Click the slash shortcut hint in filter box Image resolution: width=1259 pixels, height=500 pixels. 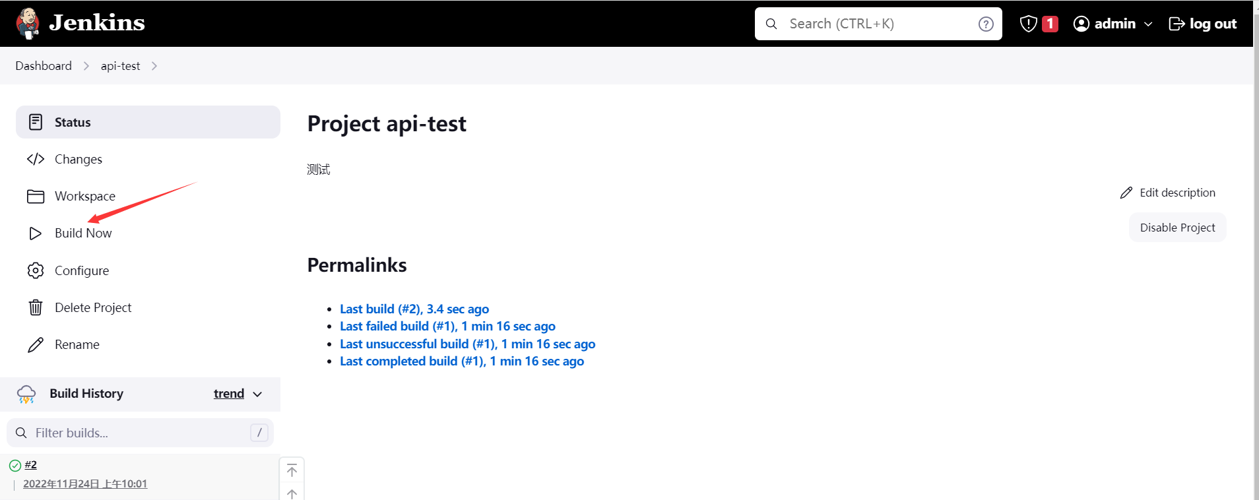(259, 433)
